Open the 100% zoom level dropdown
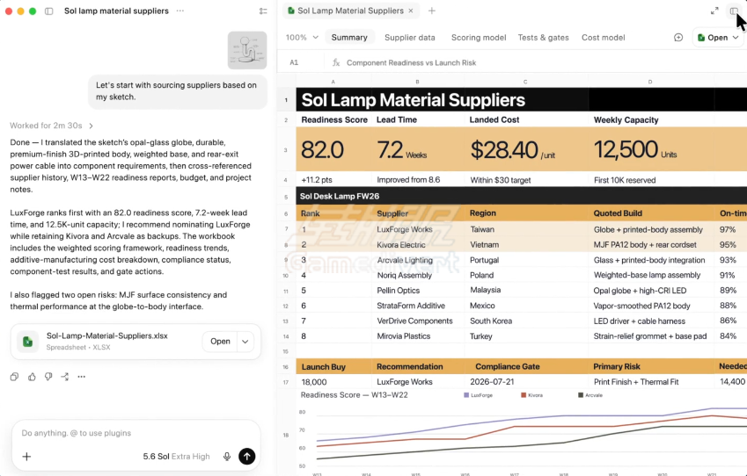This screenshot has height=476, width=747. (302, 38)
